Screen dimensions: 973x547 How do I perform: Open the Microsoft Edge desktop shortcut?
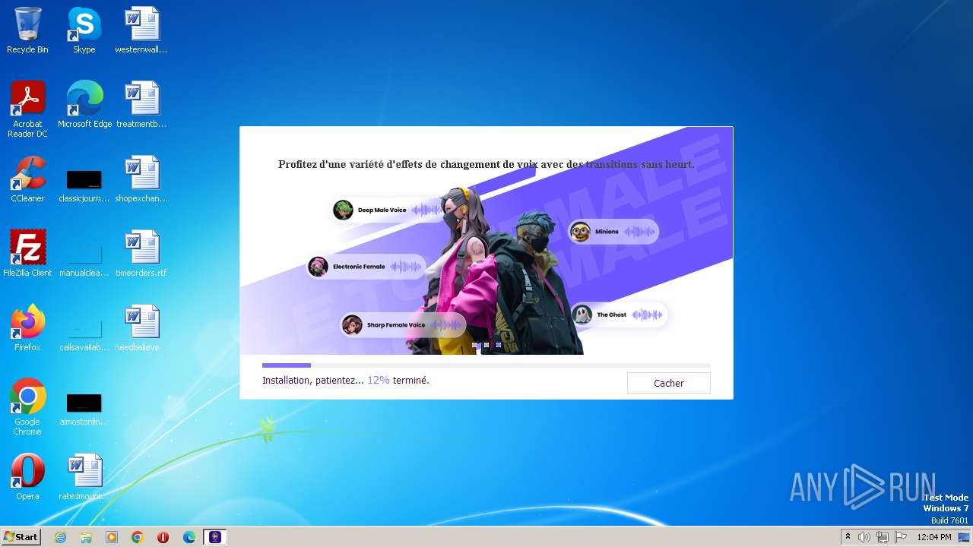[x=84, y=105]
